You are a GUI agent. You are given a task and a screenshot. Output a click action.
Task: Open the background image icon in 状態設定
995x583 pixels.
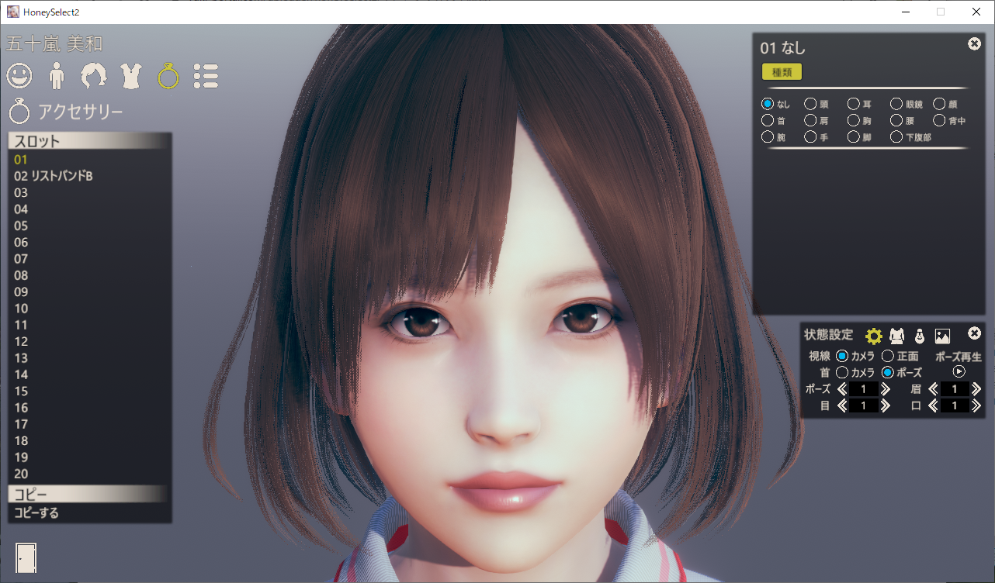coord(942,336)
